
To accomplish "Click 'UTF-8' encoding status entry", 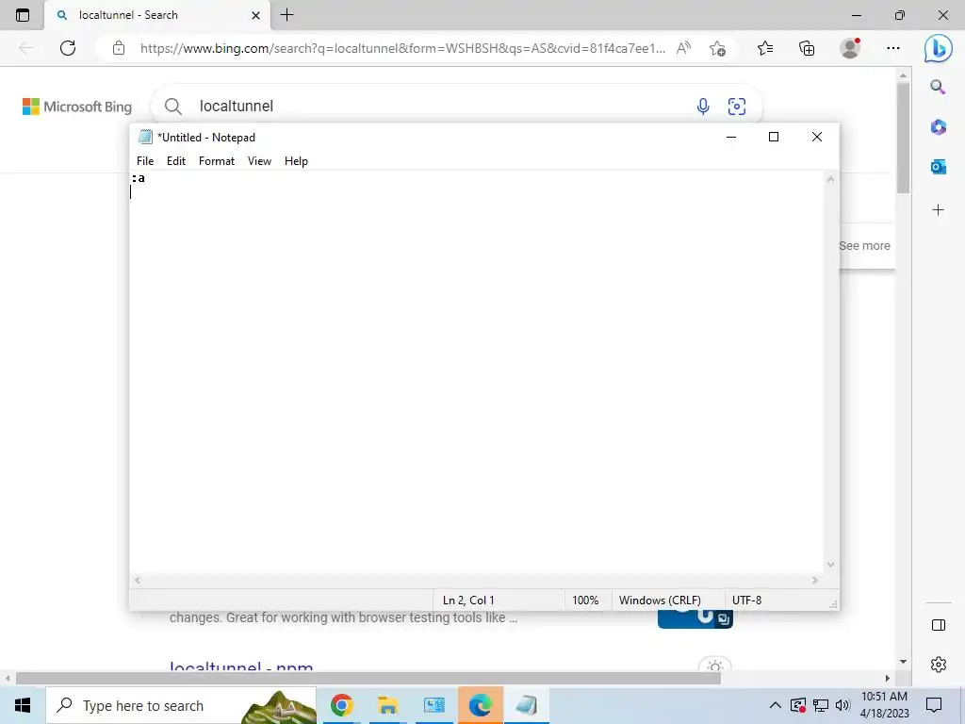I will [x=746, y=601].
